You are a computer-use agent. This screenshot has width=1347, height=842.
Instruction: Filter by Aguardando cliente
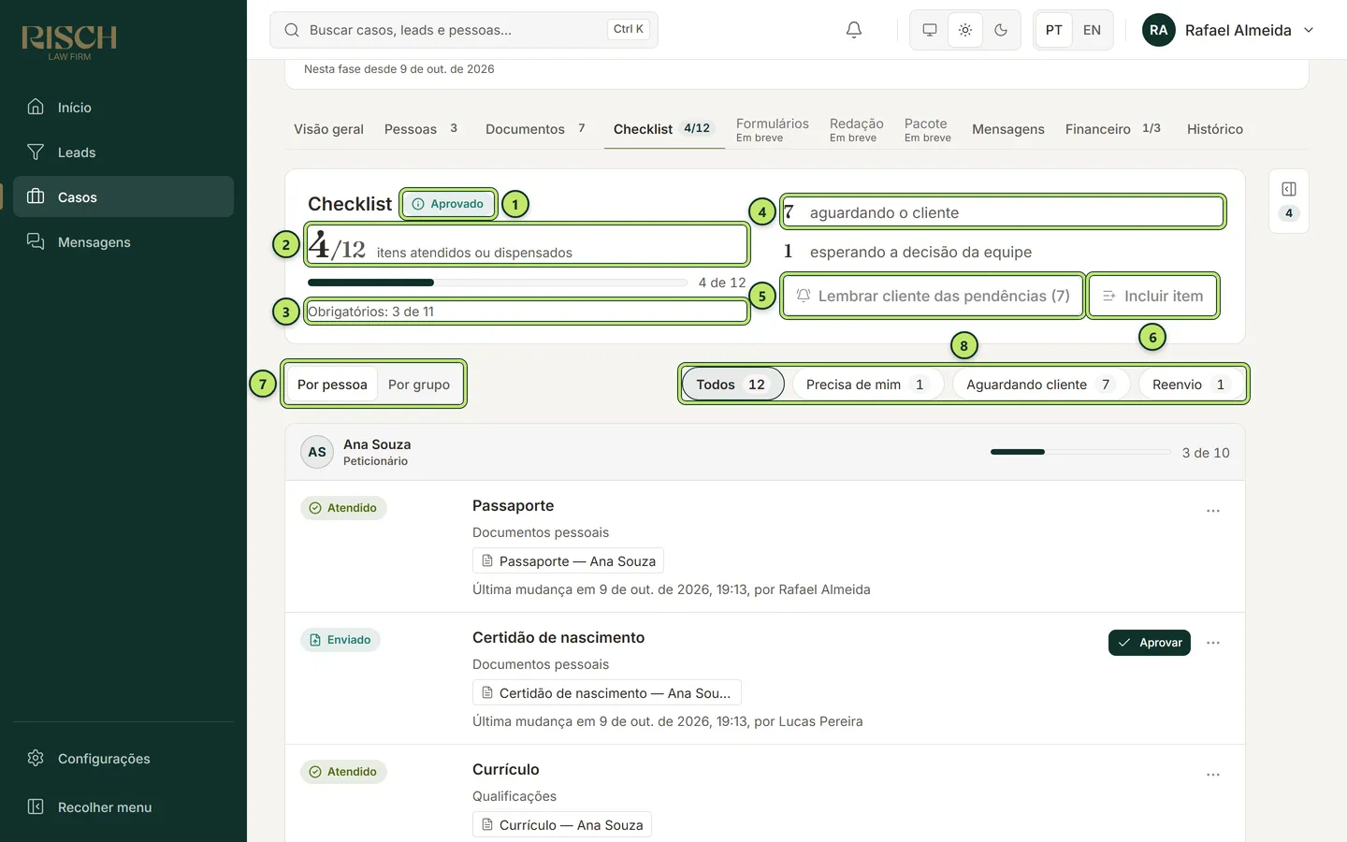pyautogui.click(x=1040, y=385)
